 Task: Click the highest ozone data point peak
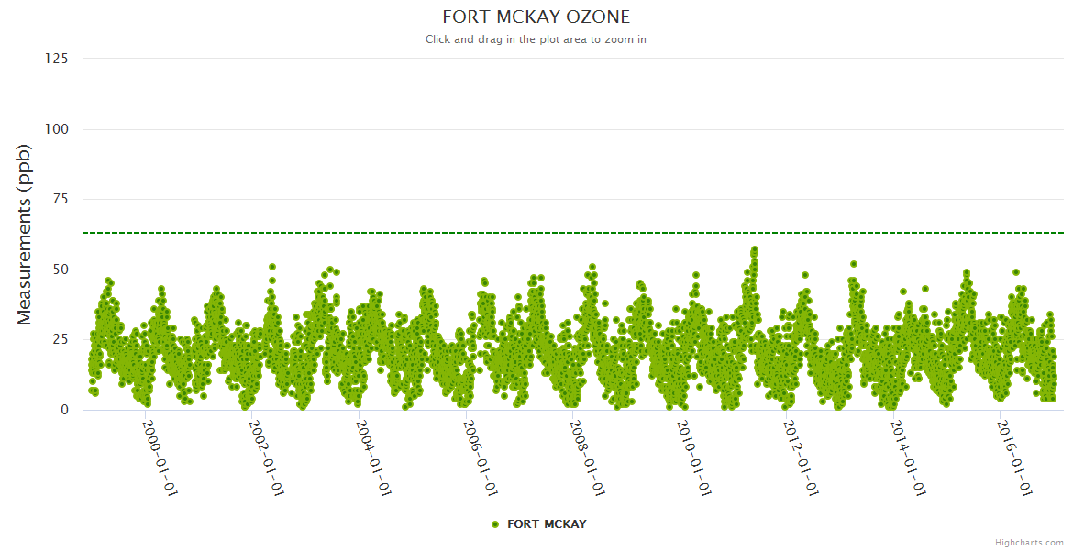754,249
